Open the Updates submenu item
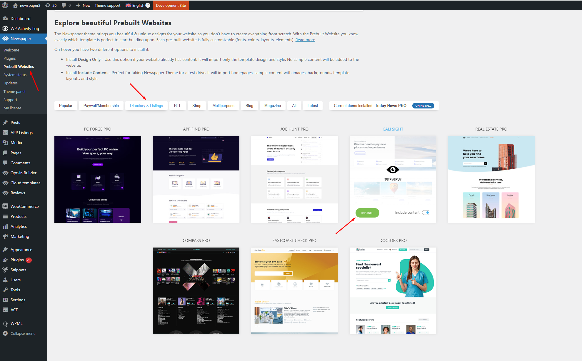 [11, 83]
